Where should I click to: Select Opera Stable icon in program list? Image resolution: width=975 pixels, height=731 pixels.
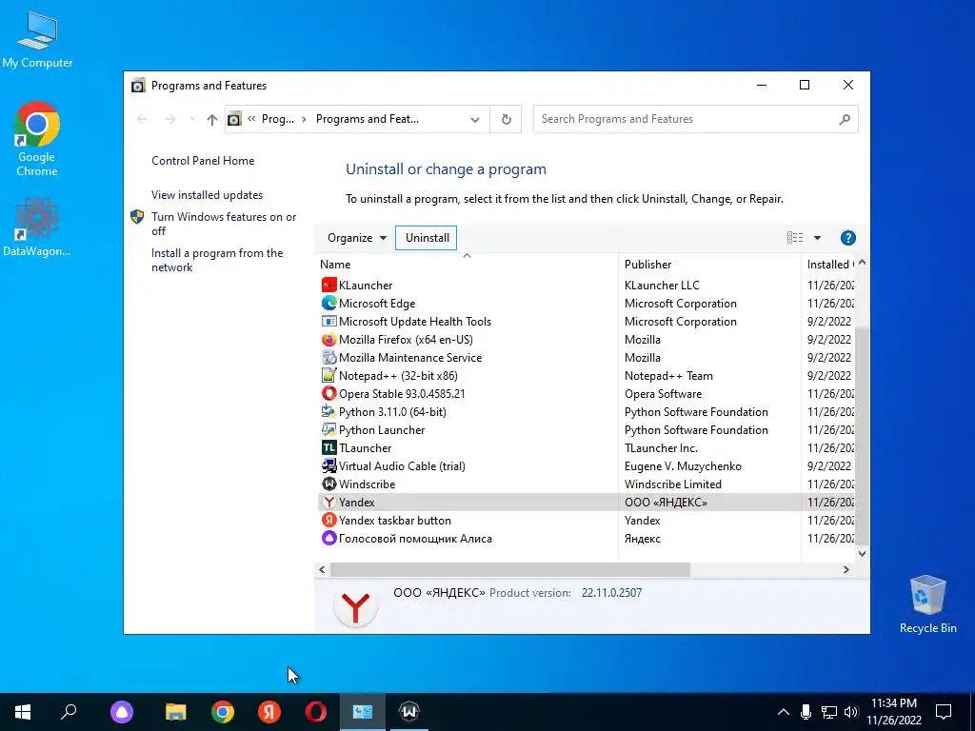coord(328,393)
